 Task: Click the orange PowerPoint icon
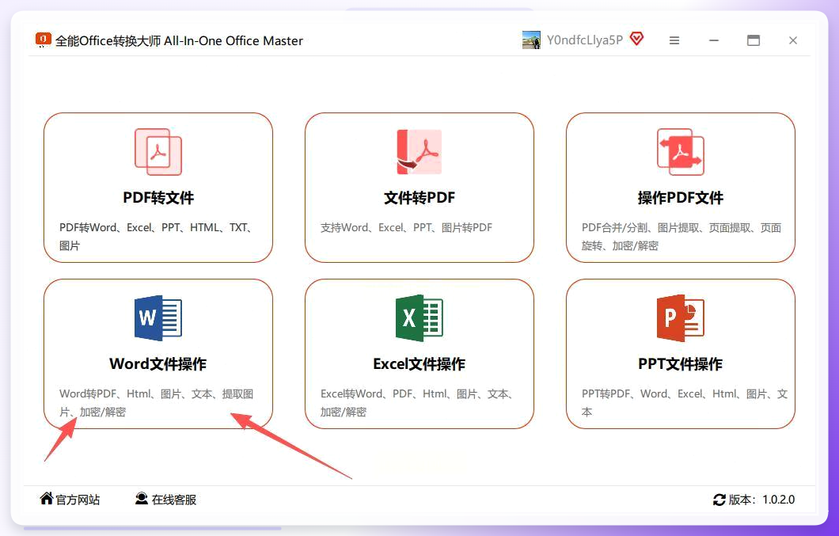(680, 318)
